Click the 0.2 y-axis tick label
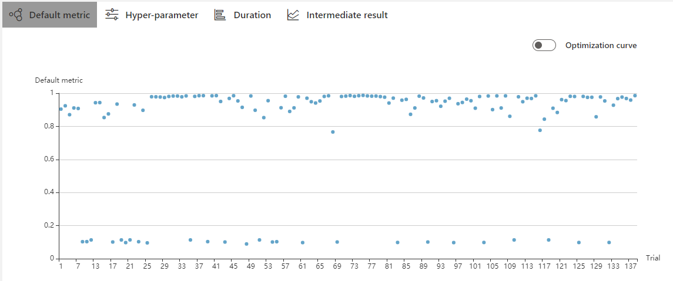Screen dimensions: 673x281 [49, 225]
